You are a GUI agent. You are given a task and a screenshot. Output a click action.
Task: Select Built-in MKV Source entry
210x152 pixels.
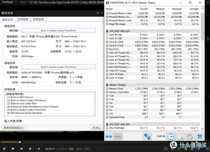(20, 97)
